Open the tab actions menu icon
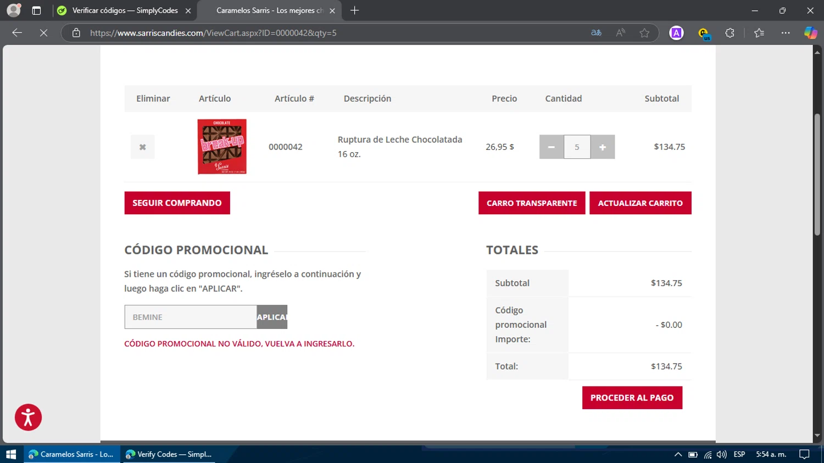The height and width of the screenshot is (463, 824). (x=36, y=10)
